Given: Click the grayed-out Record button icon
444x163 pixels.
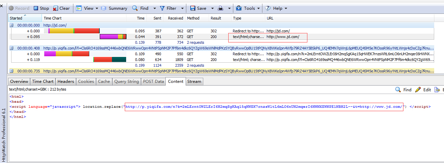Looking at the screenshot, I should click(x=11, y=8).
